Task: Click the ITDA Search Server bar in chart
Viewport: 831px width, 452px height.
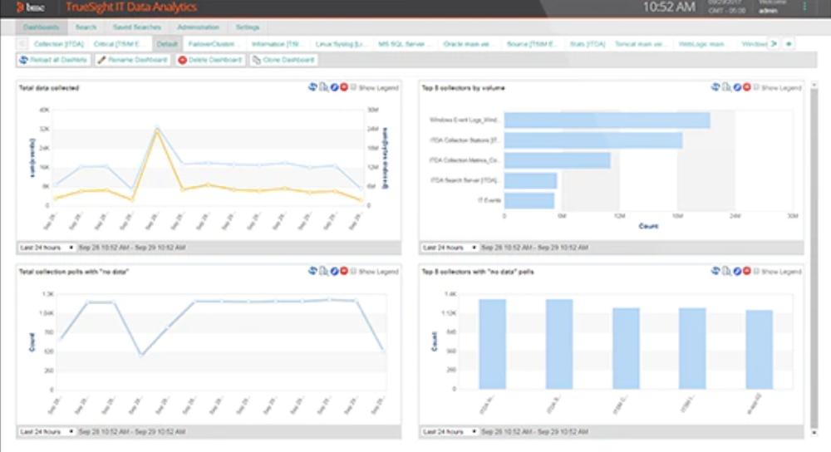Action: 530,180
